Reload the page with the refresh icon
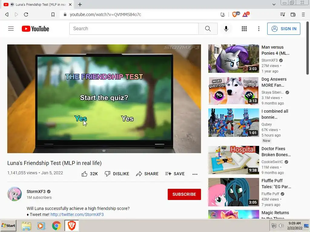 pyautogui.click(x=26, y=14)
